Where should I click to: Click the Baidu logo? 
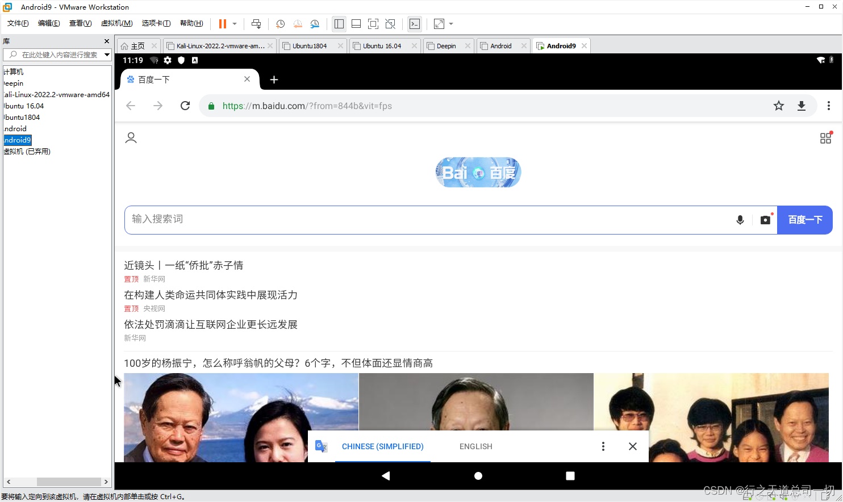tap(478, 172)
